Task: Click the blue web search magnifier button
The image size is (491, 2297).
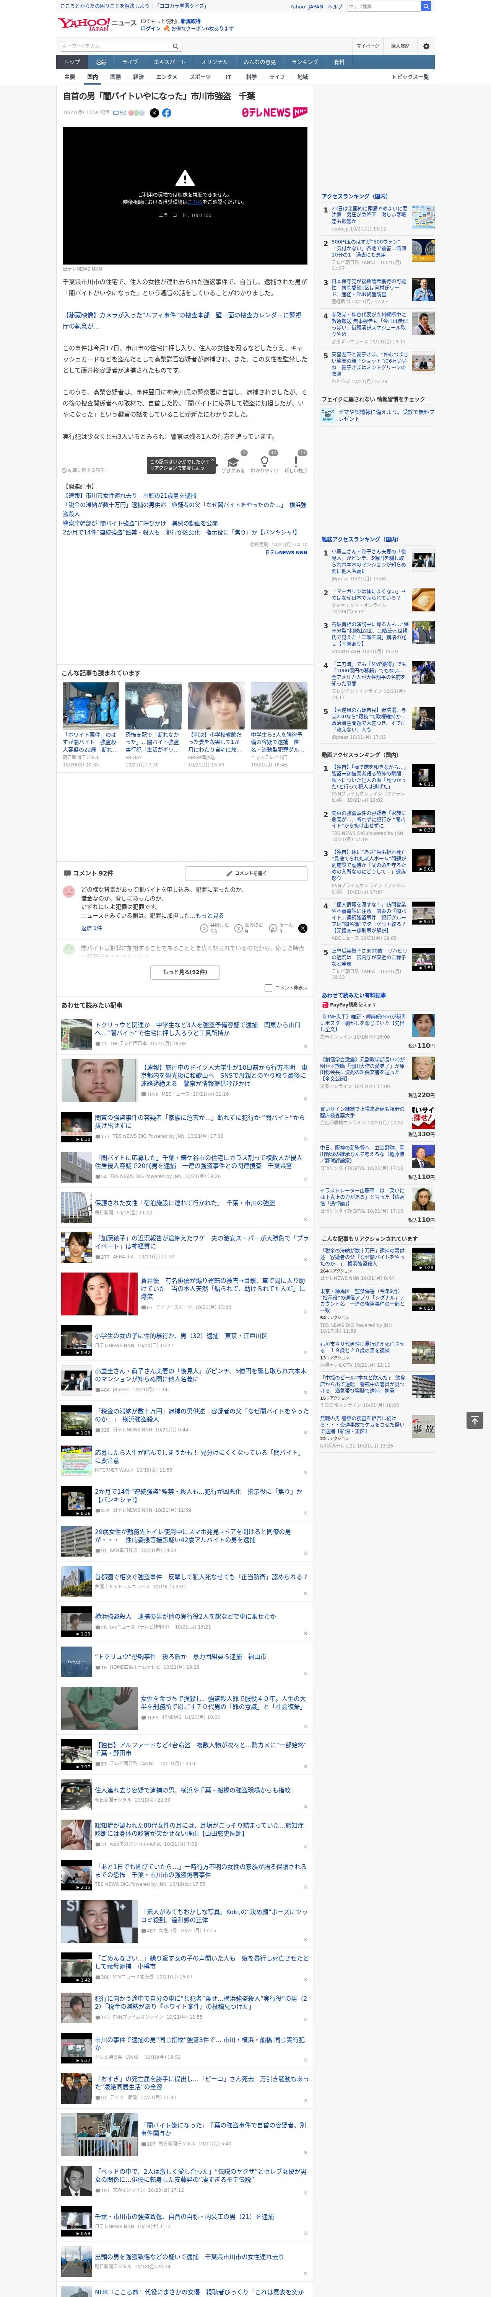Action: tap(426, 6)
